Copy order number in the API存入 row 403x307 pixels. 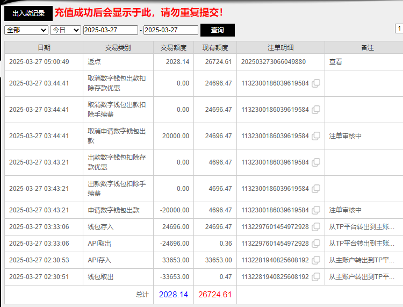pyautogui.click(x=316, y=260)
